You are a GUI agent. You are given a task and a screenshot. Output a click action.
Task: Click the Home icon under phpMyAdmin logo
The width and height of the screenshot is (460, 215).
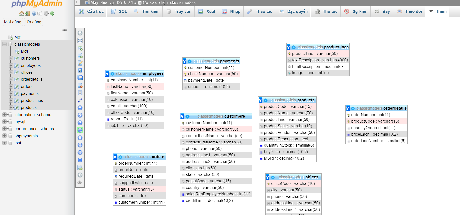[x=21, y=13]
